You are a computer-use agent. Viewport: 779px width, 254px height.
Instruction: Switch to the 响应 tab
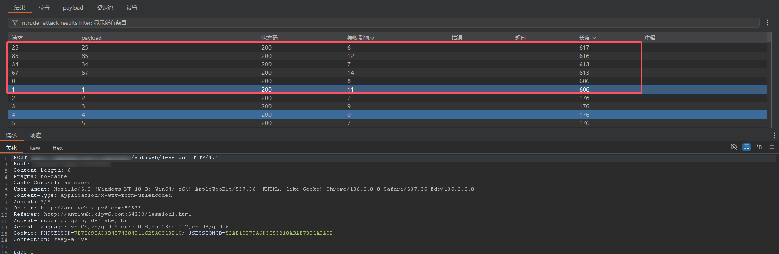[36, 135]
